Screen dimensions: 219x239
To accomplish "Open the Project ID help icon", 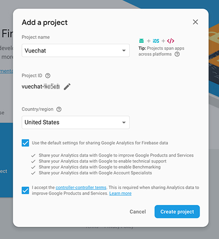I will click(x=48, y=75).
